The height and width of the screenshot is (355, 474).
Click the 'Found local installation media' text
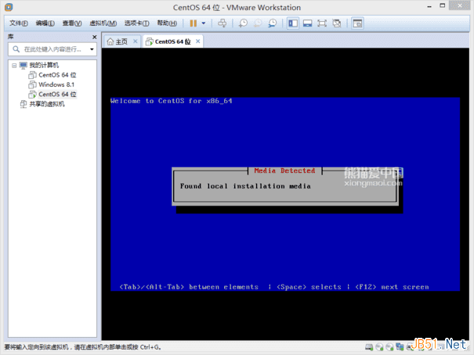(245, 186)
